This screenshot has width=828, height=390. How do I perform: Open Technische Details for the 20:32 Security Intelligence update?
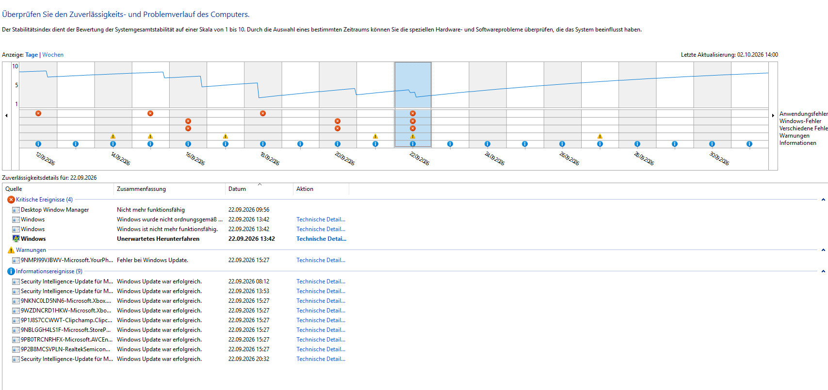[321, 359]
